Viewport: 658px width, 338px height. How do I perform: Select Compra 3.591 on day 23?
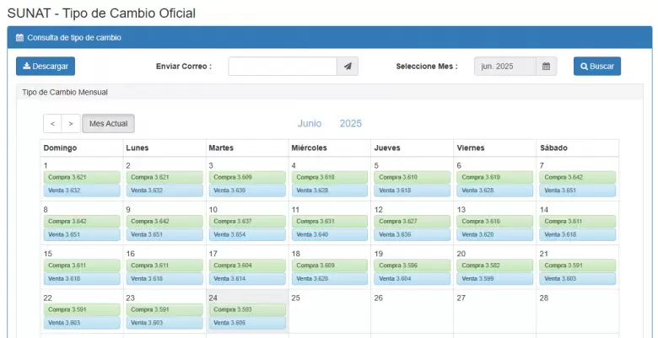tap(164, 310)
